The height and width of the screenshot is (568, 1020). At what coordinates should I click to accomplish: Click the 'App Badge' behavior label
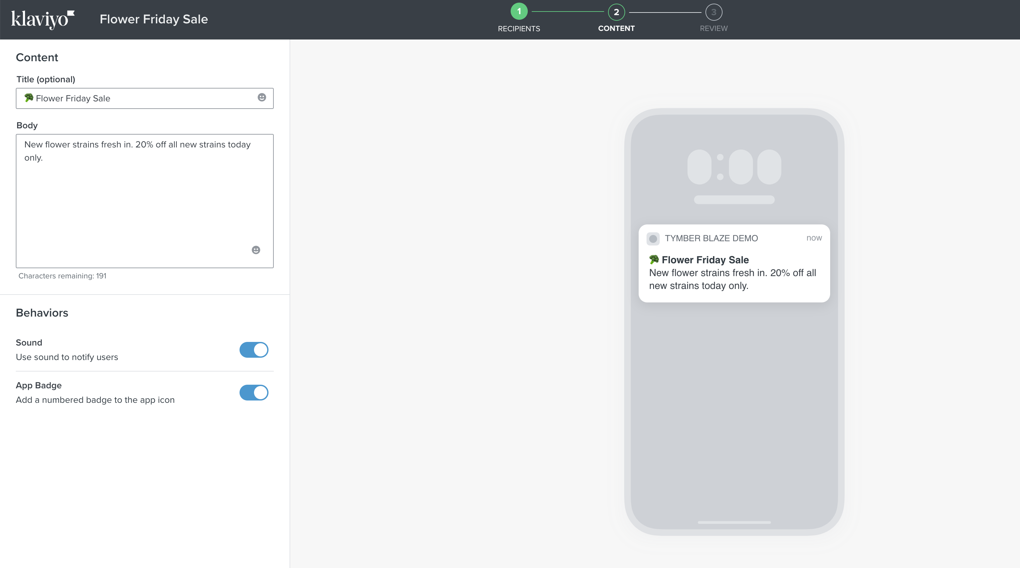pyautogui.click(x=39, y=385)
